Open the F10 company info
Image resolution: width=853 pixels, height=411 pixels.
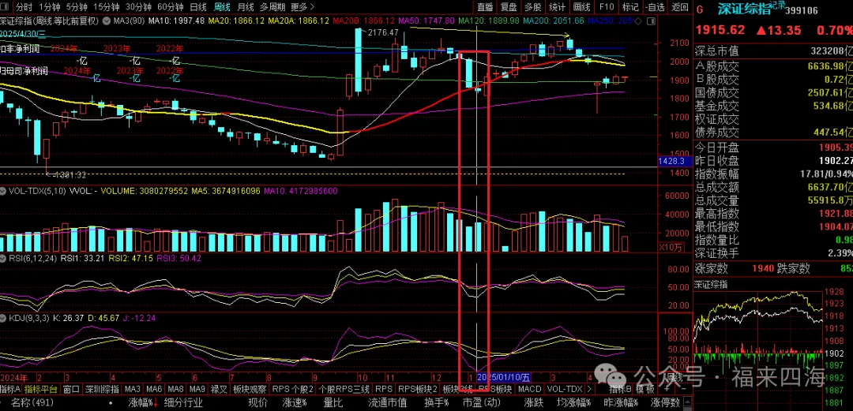[606, 8]
